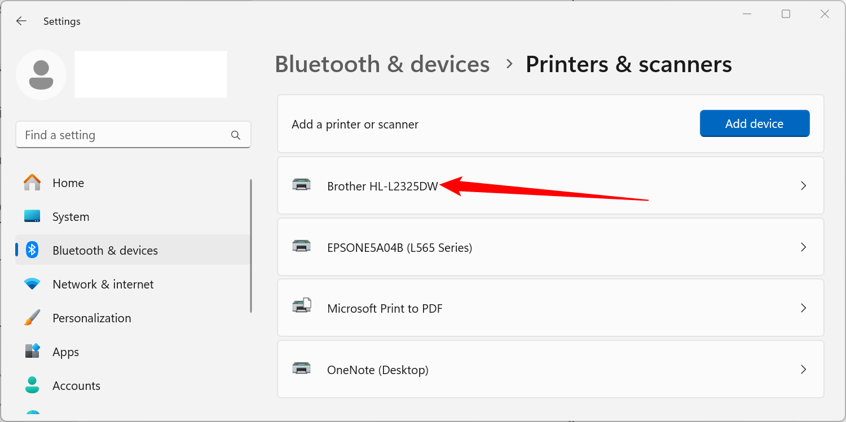Click the sidebar vertical scrollbar
Viewport: 846px width, 422px height.
click(251, 246)
